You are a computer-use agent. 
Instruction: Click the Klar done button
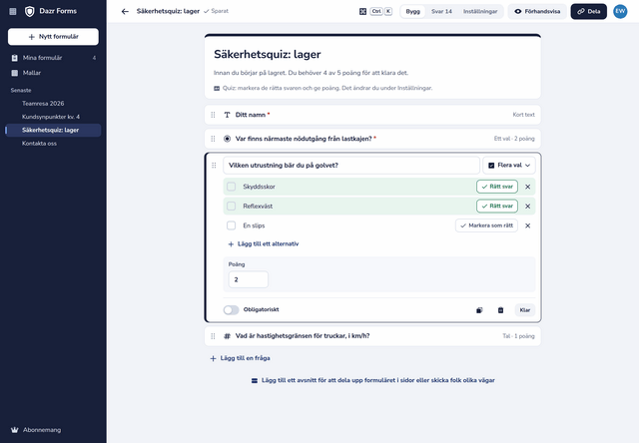coord(525,310)
